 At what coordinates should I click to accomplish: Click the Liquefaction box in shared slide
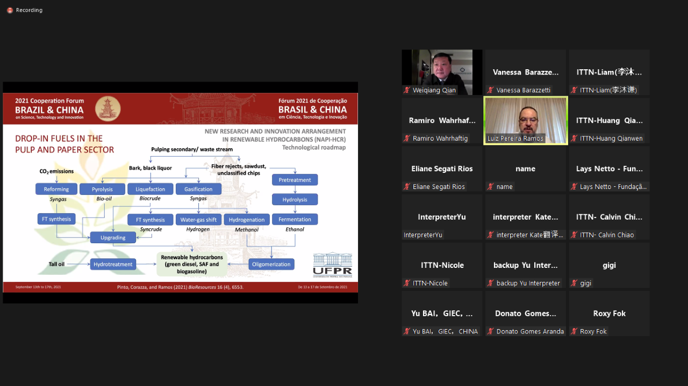[150, 189]
